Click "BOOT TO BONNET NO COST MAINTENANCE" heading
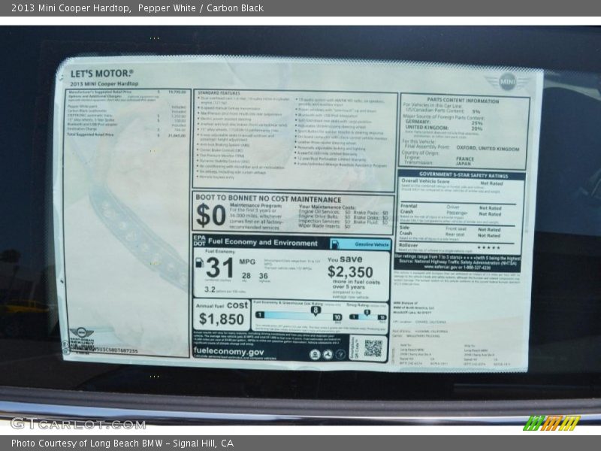The image size is (601, 451). pos(268,198)
